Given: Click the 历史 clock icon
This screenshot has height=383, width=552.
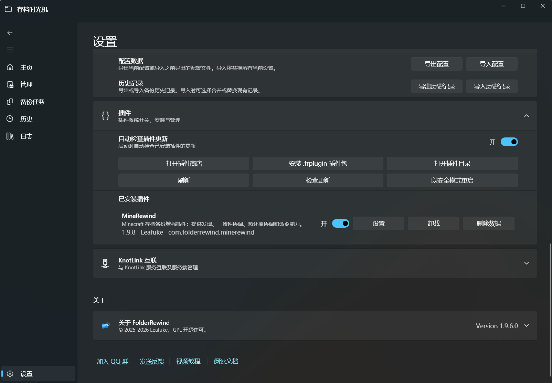Looking at the screenshot, I should (10, 119).
